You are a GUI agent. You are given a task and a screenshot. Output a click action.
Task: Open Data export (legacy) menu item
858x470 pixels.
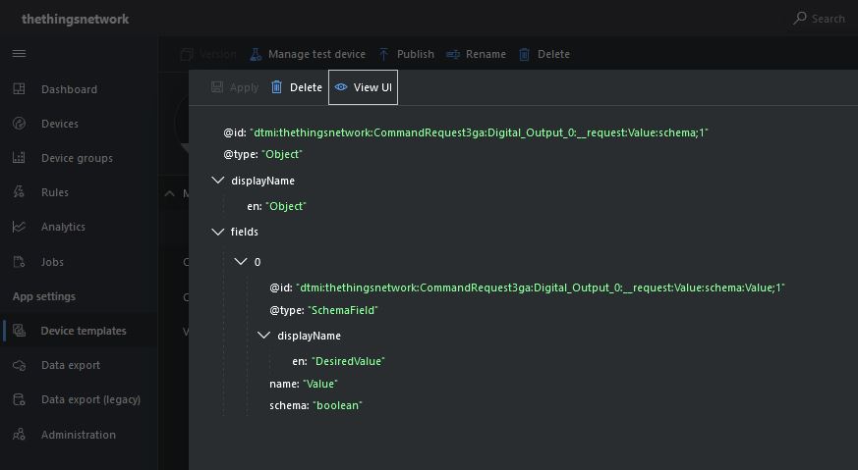pos(90,399)
